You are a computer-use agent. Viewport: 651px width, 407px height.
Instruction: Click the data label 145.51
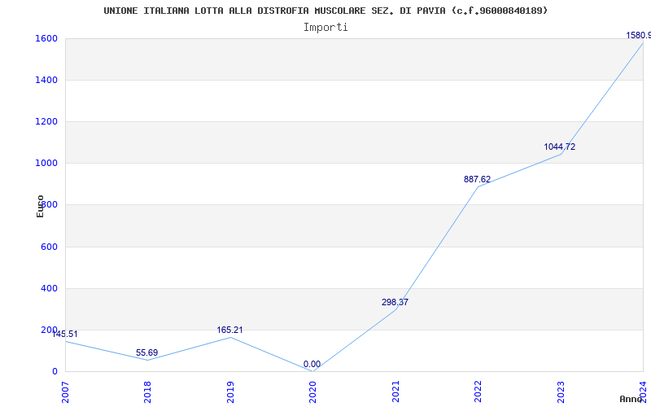tap(65, 335)
